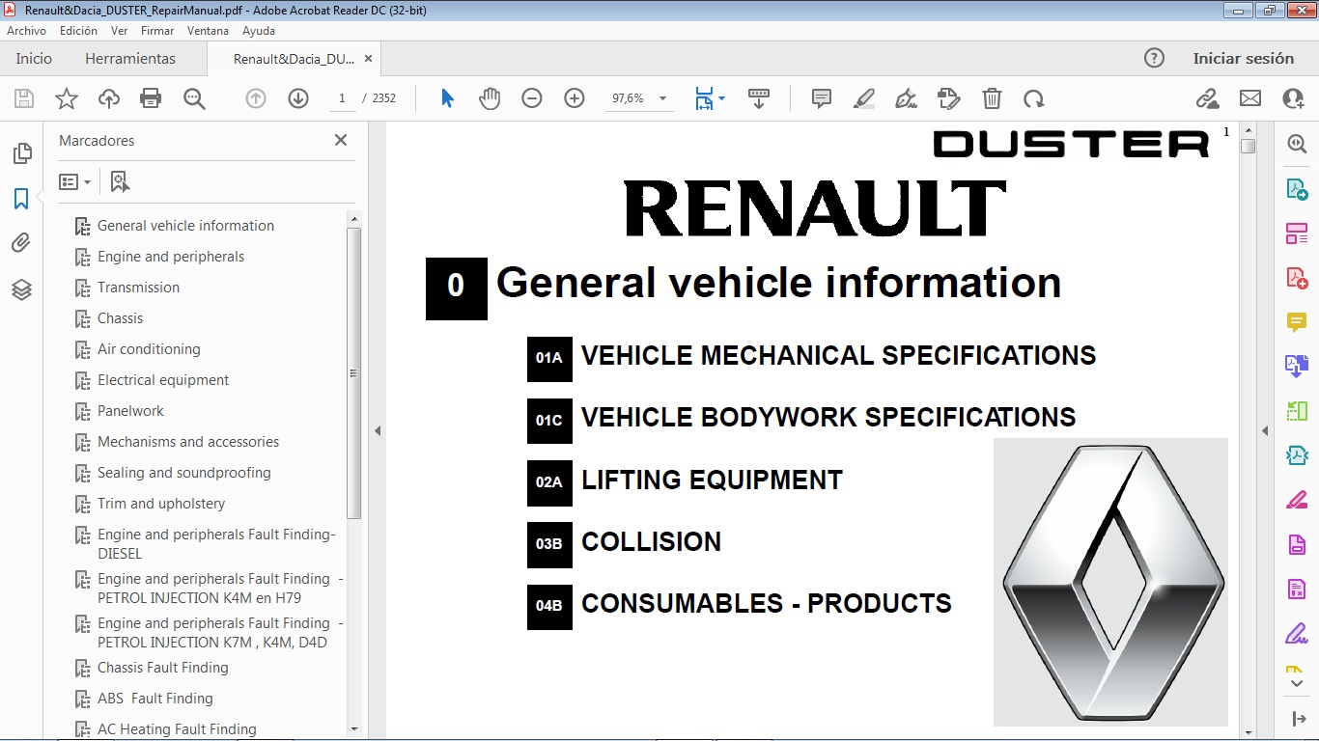Select the text selection arrow tool
This screenshot has width=1319, height=741.
pyautogui.click(x=447, y=97)
